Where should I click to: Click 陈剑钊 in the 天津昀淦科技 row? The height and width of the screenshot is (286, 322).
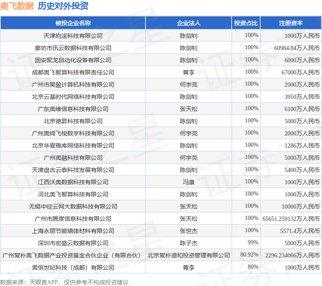(x=188, y=36)
